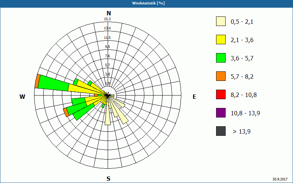Click the E compass label
This screenshot has height=183, width=293.
point(194,97)
